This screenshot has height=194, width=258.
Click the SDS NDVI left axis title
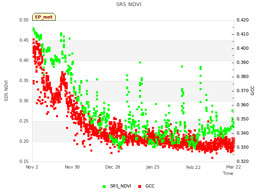point(6,91)
